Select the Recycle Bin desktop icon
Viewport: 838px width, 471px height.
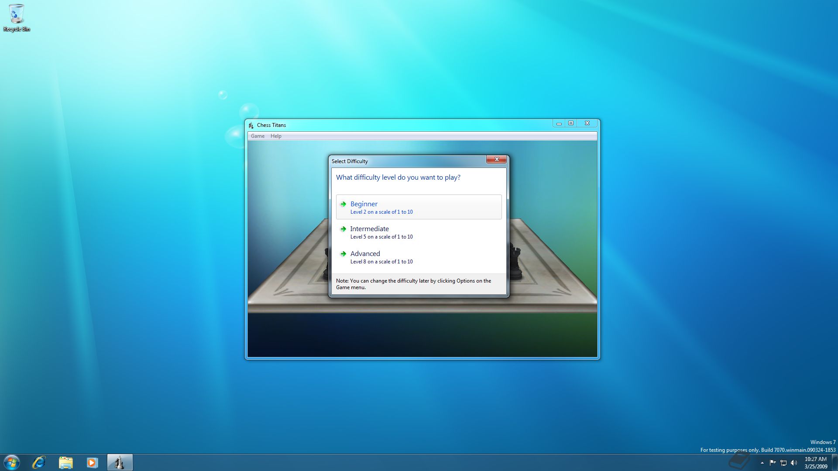click(17, 18)
